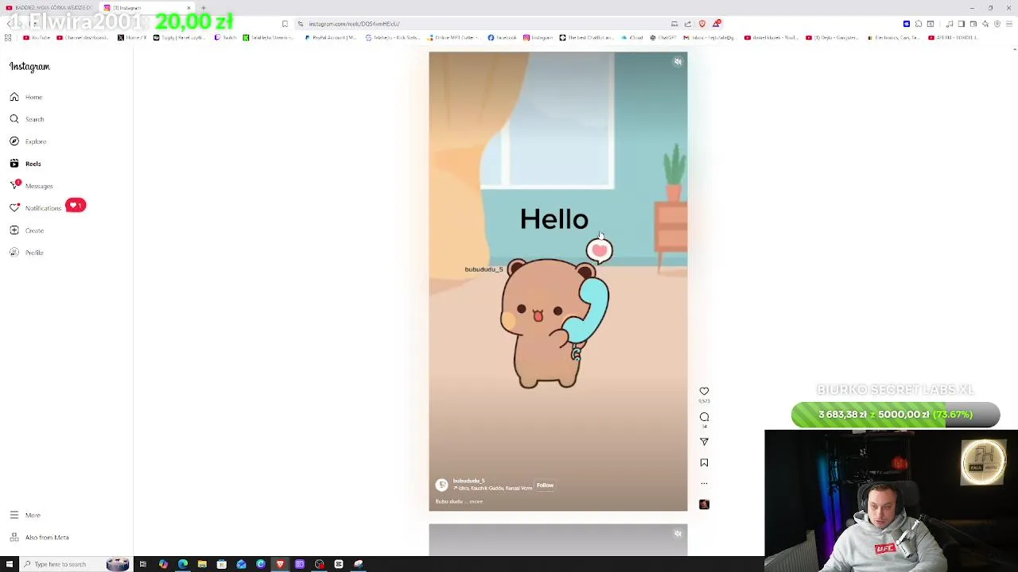The height and width of the screenshot is (572, 1018).
Task: Like the reel with the heart icon
Action: [704, 391]
